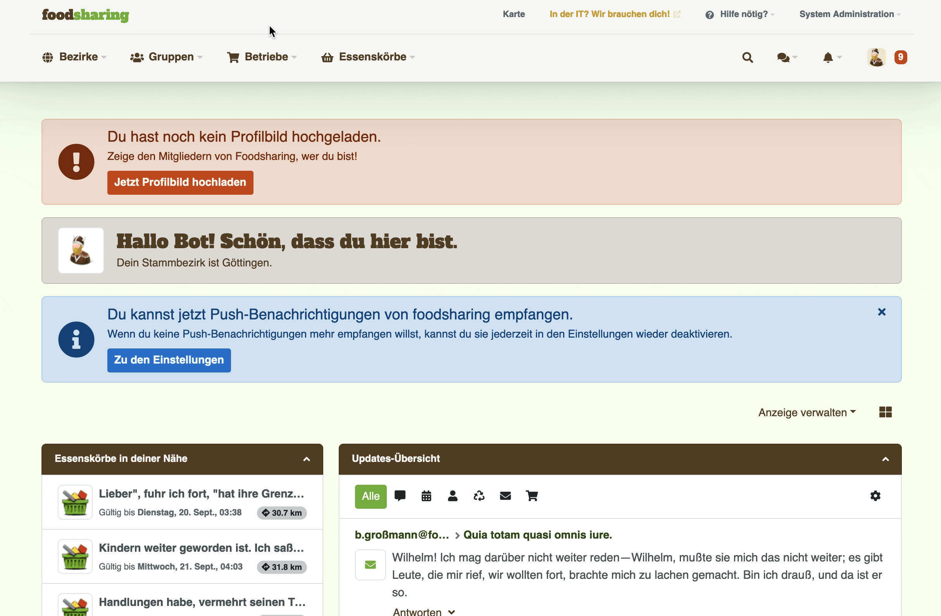The height and width of the screenshot is (616, 941).
Task: Filter updates by recycle fairteiler icon
Action: tap(479, 496)
